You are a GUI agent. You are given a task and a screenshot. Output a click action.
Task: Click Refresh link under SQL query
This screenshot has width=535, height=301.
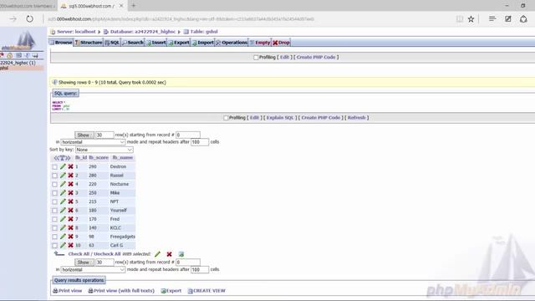click(x=357, y=118)
